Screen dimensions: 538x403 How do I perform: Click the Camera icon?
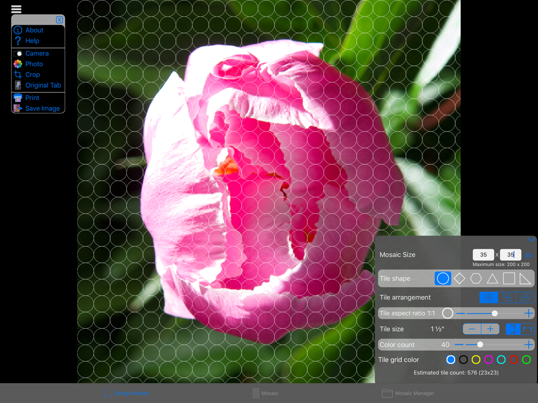pyautogui.click(x=18, y=53)
